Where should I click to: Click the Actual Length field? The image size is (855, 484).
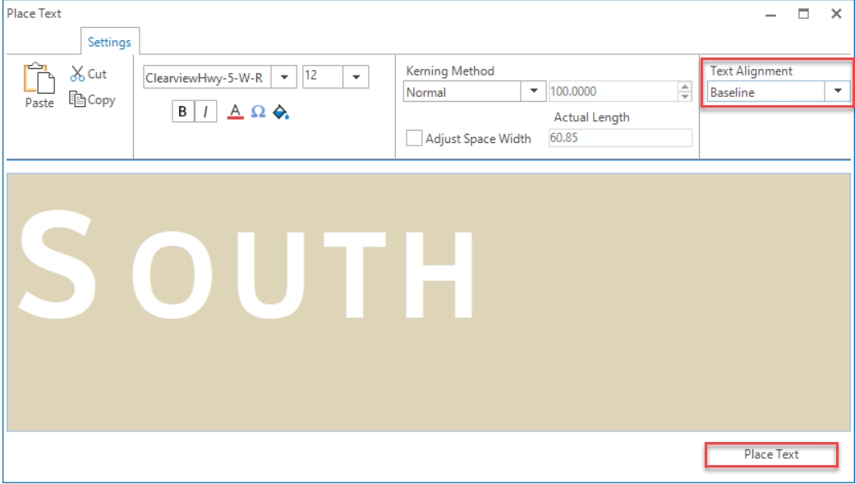click(x=620, y=138)
